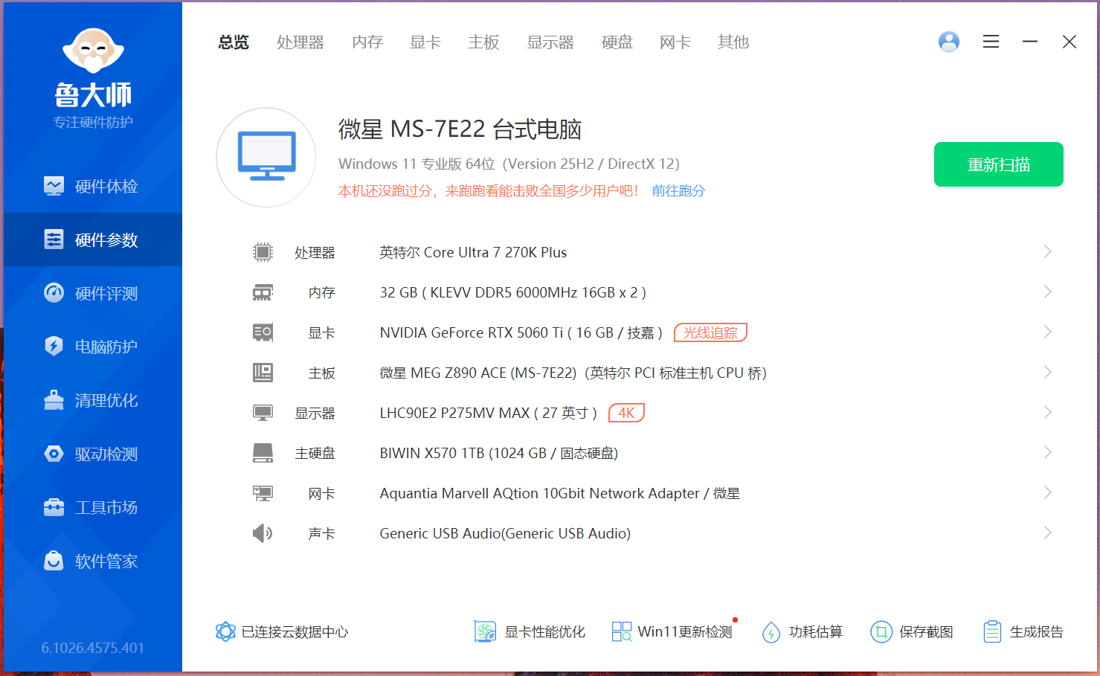Switch to the 总览 tab
Viewport: 1100px width, 676px height.
[234, 42]
